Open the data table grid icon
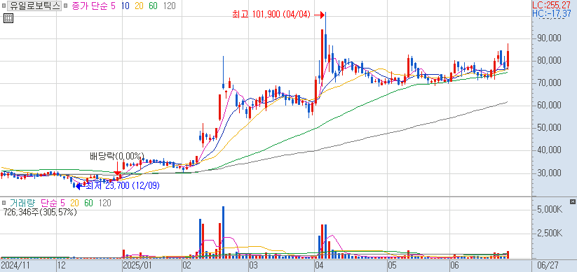 tap(8, 17)
